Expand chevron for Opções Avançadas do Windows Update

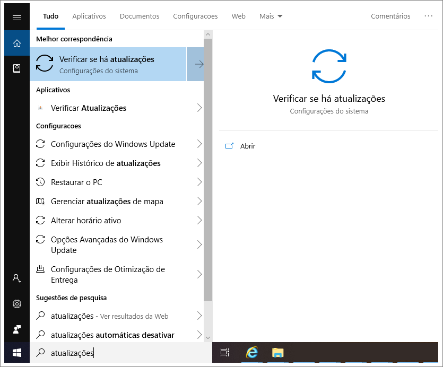[x=199, y=244]
